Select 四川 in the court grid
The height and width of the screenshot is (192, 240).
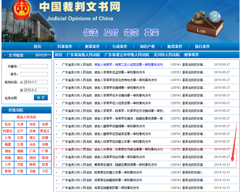click(x=33, y=158)
